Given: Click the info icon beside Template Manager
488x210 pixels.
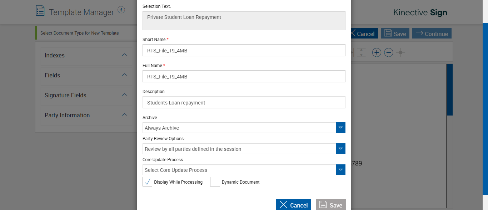Looking at the screenshot, I should pyautogui.click(x=121, y=10).
